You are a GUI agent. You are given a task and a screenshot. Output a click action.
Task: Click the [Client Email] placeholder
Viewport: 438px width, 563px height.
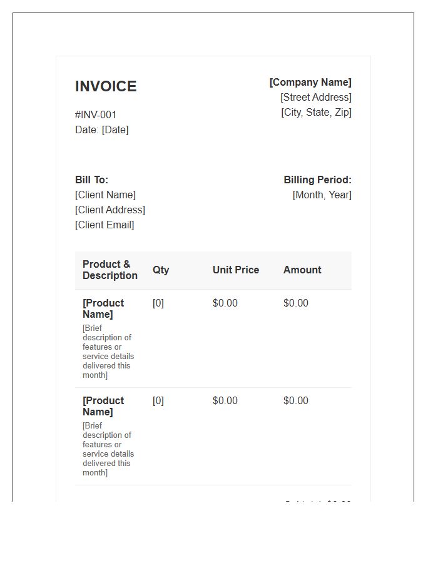(x=104, y=225)
